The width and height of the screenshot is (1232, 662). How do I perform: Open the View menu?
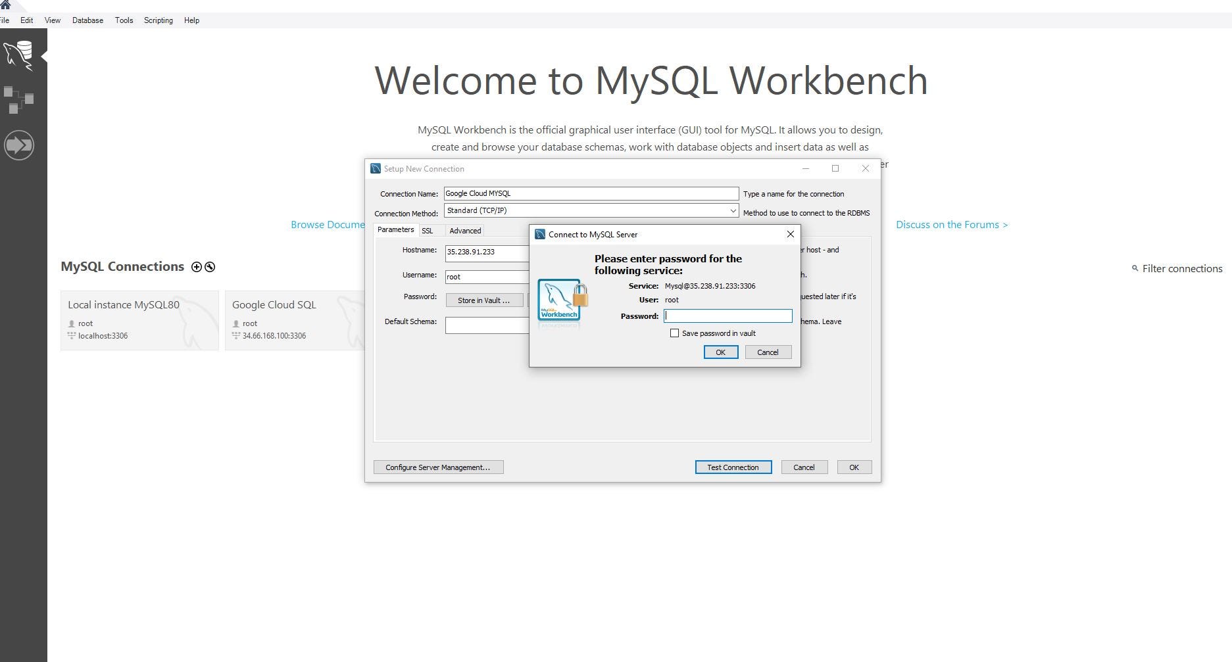tap(53, 20)
